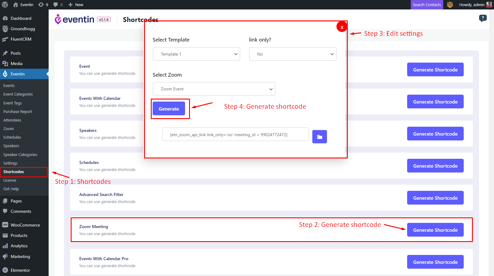Screen dimensions: 494x276
Task: Open the Eventin plugin sidebar icon
Action: point(5,74)
